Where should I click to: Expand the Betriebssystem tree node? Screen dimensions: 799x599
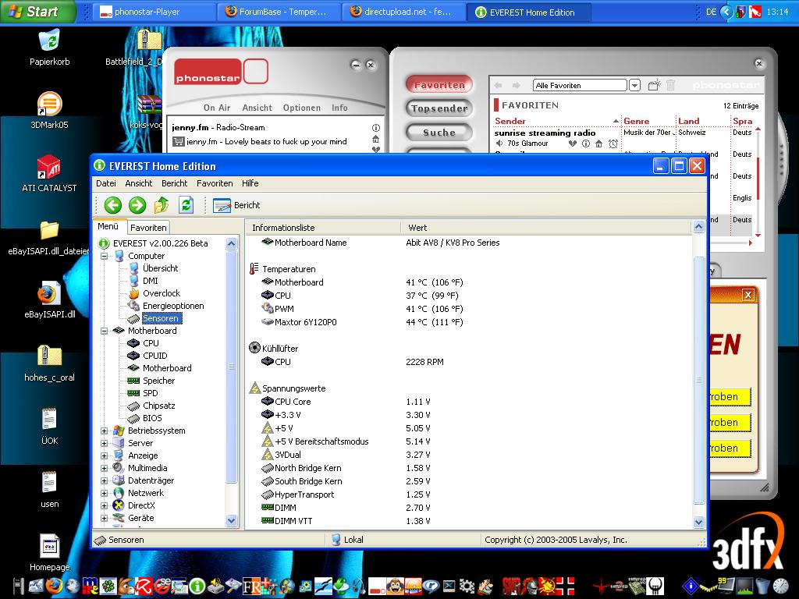tap(105, 431)
